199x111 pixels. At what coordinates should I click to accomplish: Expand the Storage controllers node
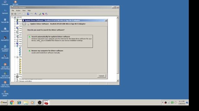(x=15, y=81)
